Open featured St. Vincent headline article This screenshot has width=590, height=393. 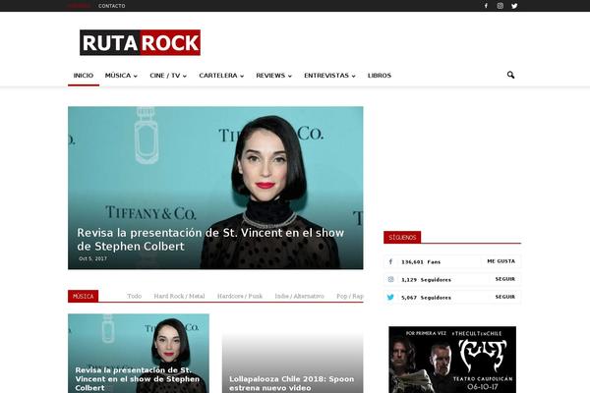pyautogui.click(x=210, y=239)
